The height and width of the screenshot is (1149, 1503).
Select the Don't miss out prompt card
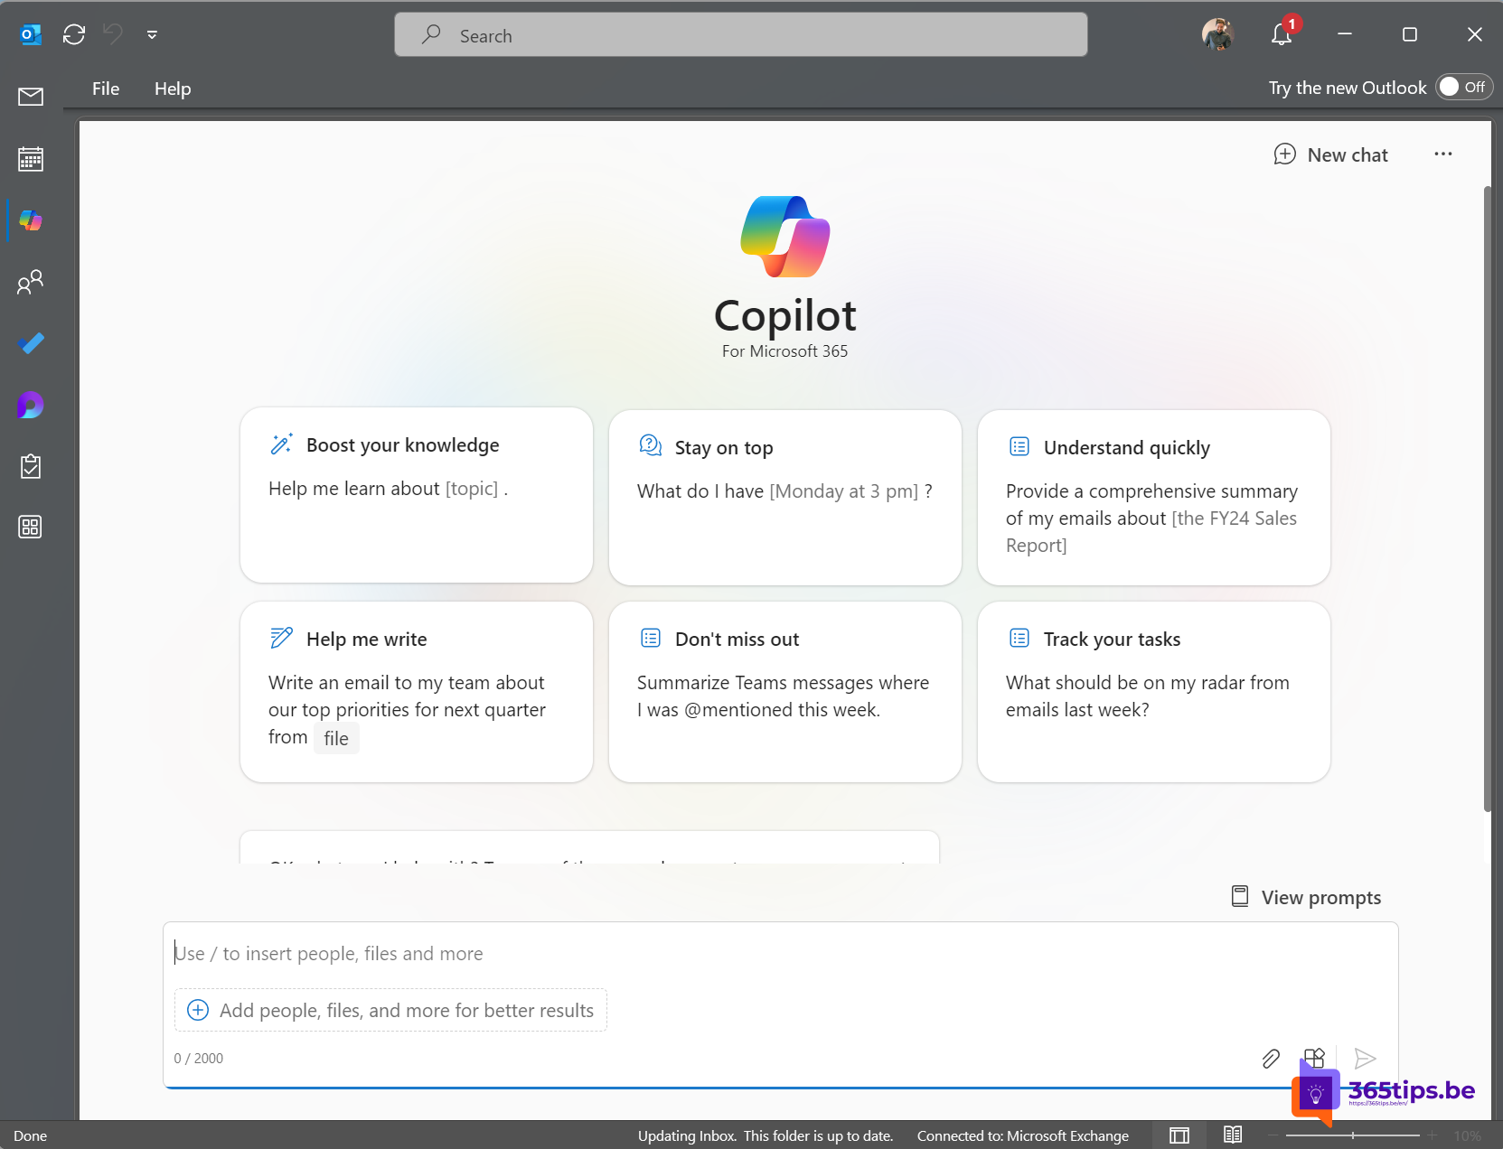(785, 692)
